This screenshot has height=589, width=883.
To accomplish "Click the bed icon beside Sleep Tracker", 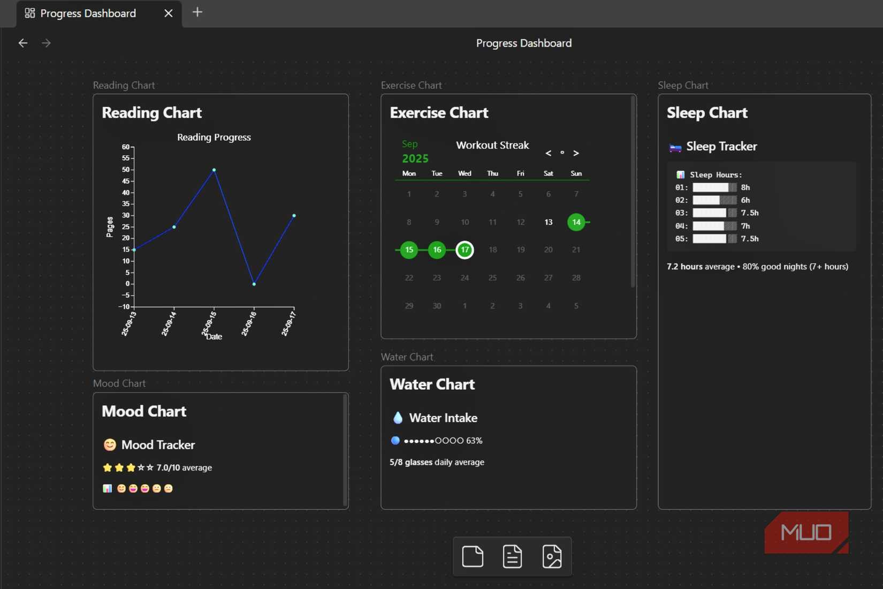I will point(675,147).
